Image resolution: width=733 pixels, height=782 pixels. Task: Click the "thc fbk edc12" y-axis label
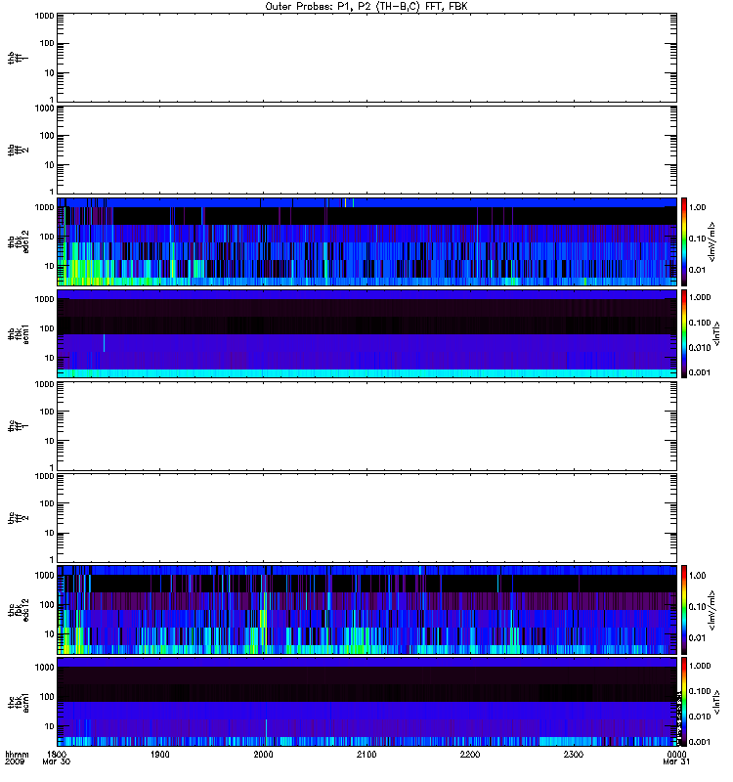tap(18, 609)
